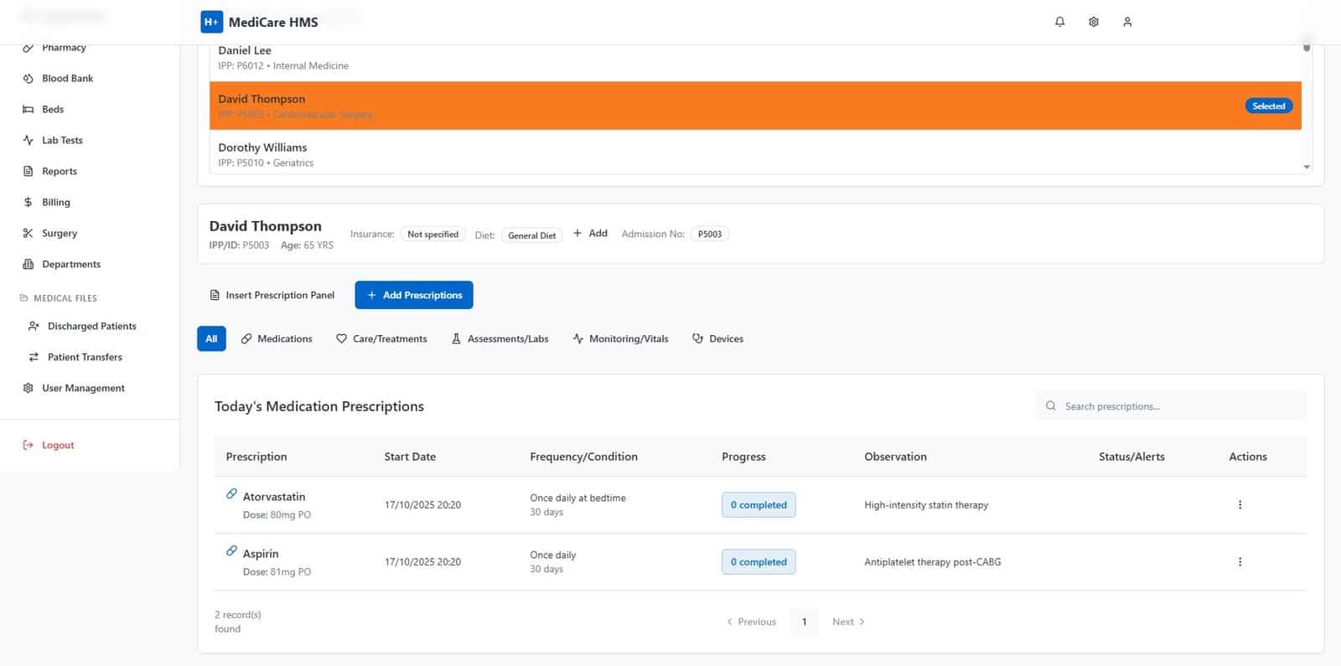Switch to the Monitoring/Vitals tab
Viewport: 1341px width, 666px height.
pos(620,339)
